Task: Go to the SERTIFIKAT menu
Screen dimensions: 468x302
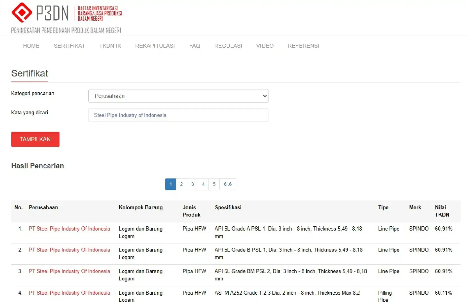Action: pos(69,46)
